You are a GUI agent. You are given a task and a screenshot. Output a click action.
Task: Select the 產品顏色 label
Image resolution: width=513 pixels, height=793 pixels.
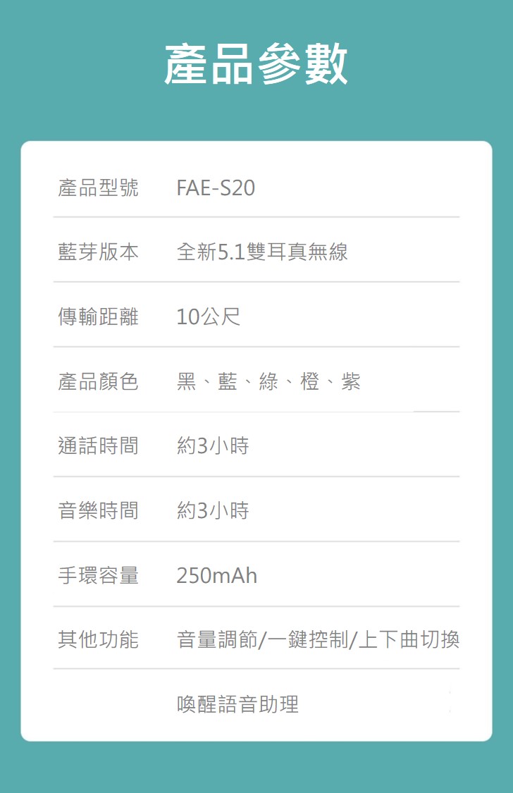[98, 381]
